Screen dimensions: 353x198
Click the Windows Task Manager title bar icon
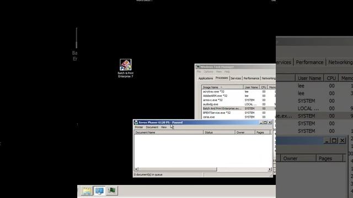coord(198,67)
